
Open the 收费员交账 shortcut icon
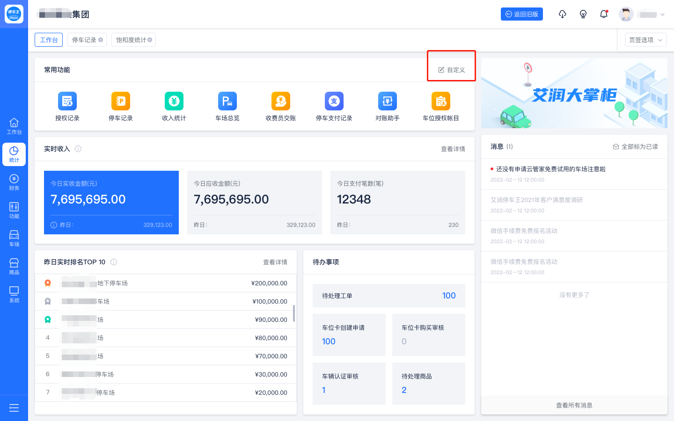281,101
